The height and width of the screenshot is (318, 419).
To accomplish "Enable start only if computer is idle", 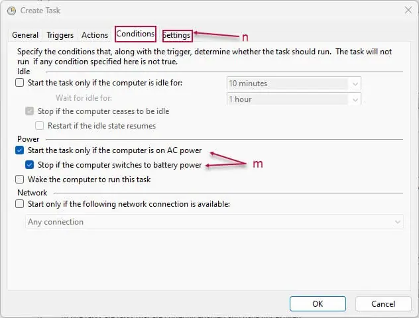I will [19, 83].
